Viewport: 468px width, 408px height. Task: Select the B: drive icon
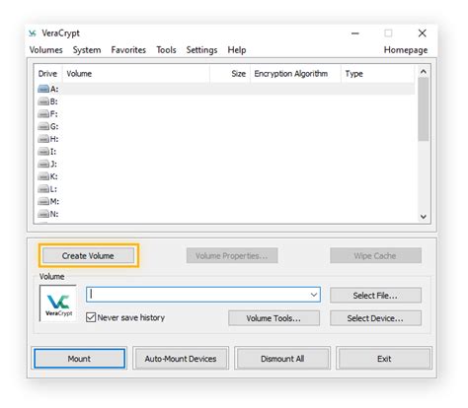pos(43,102)
